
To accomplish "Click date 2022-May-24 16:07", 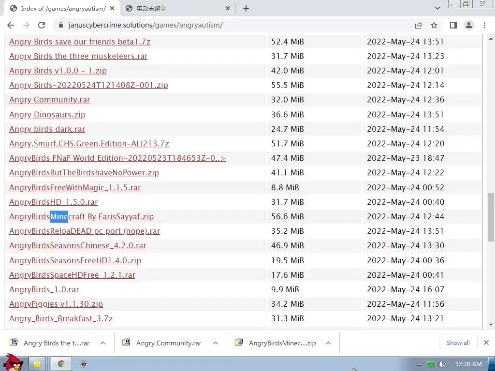I will [406, 289].
